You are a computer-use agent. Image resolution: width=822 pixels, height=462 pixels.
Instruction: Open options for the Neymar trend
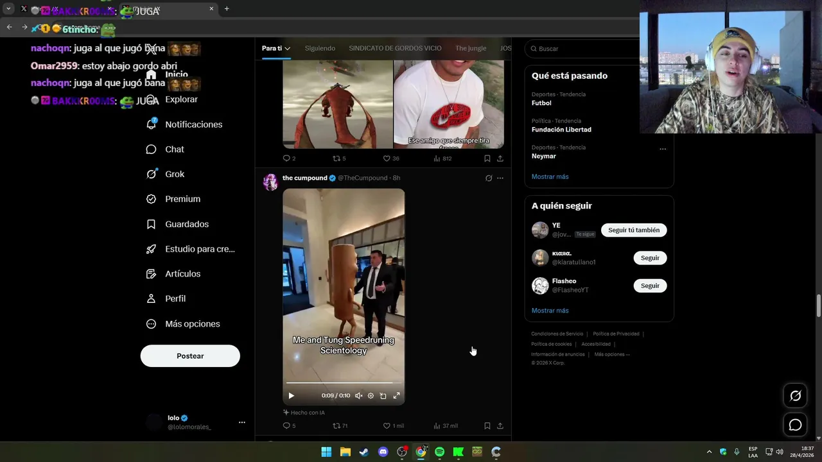click(663, 149)
